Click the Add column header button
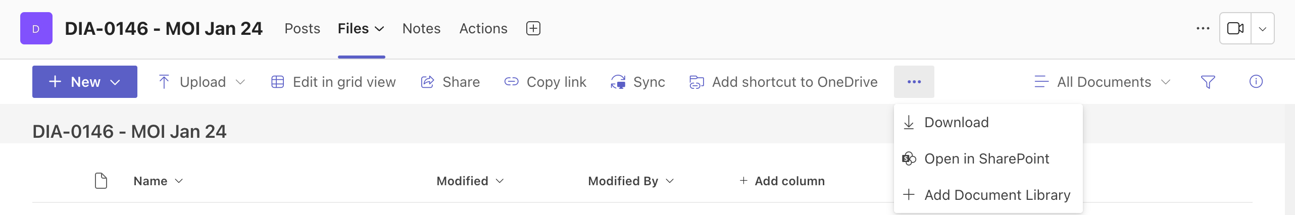 point(782,181)
